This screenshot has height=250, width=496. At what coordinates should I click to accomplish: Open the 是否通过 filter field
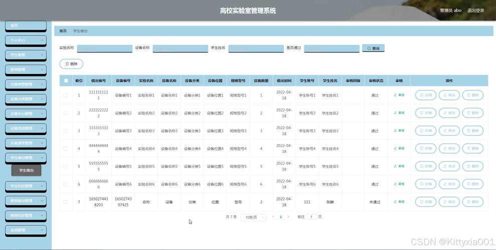(332, 48)
